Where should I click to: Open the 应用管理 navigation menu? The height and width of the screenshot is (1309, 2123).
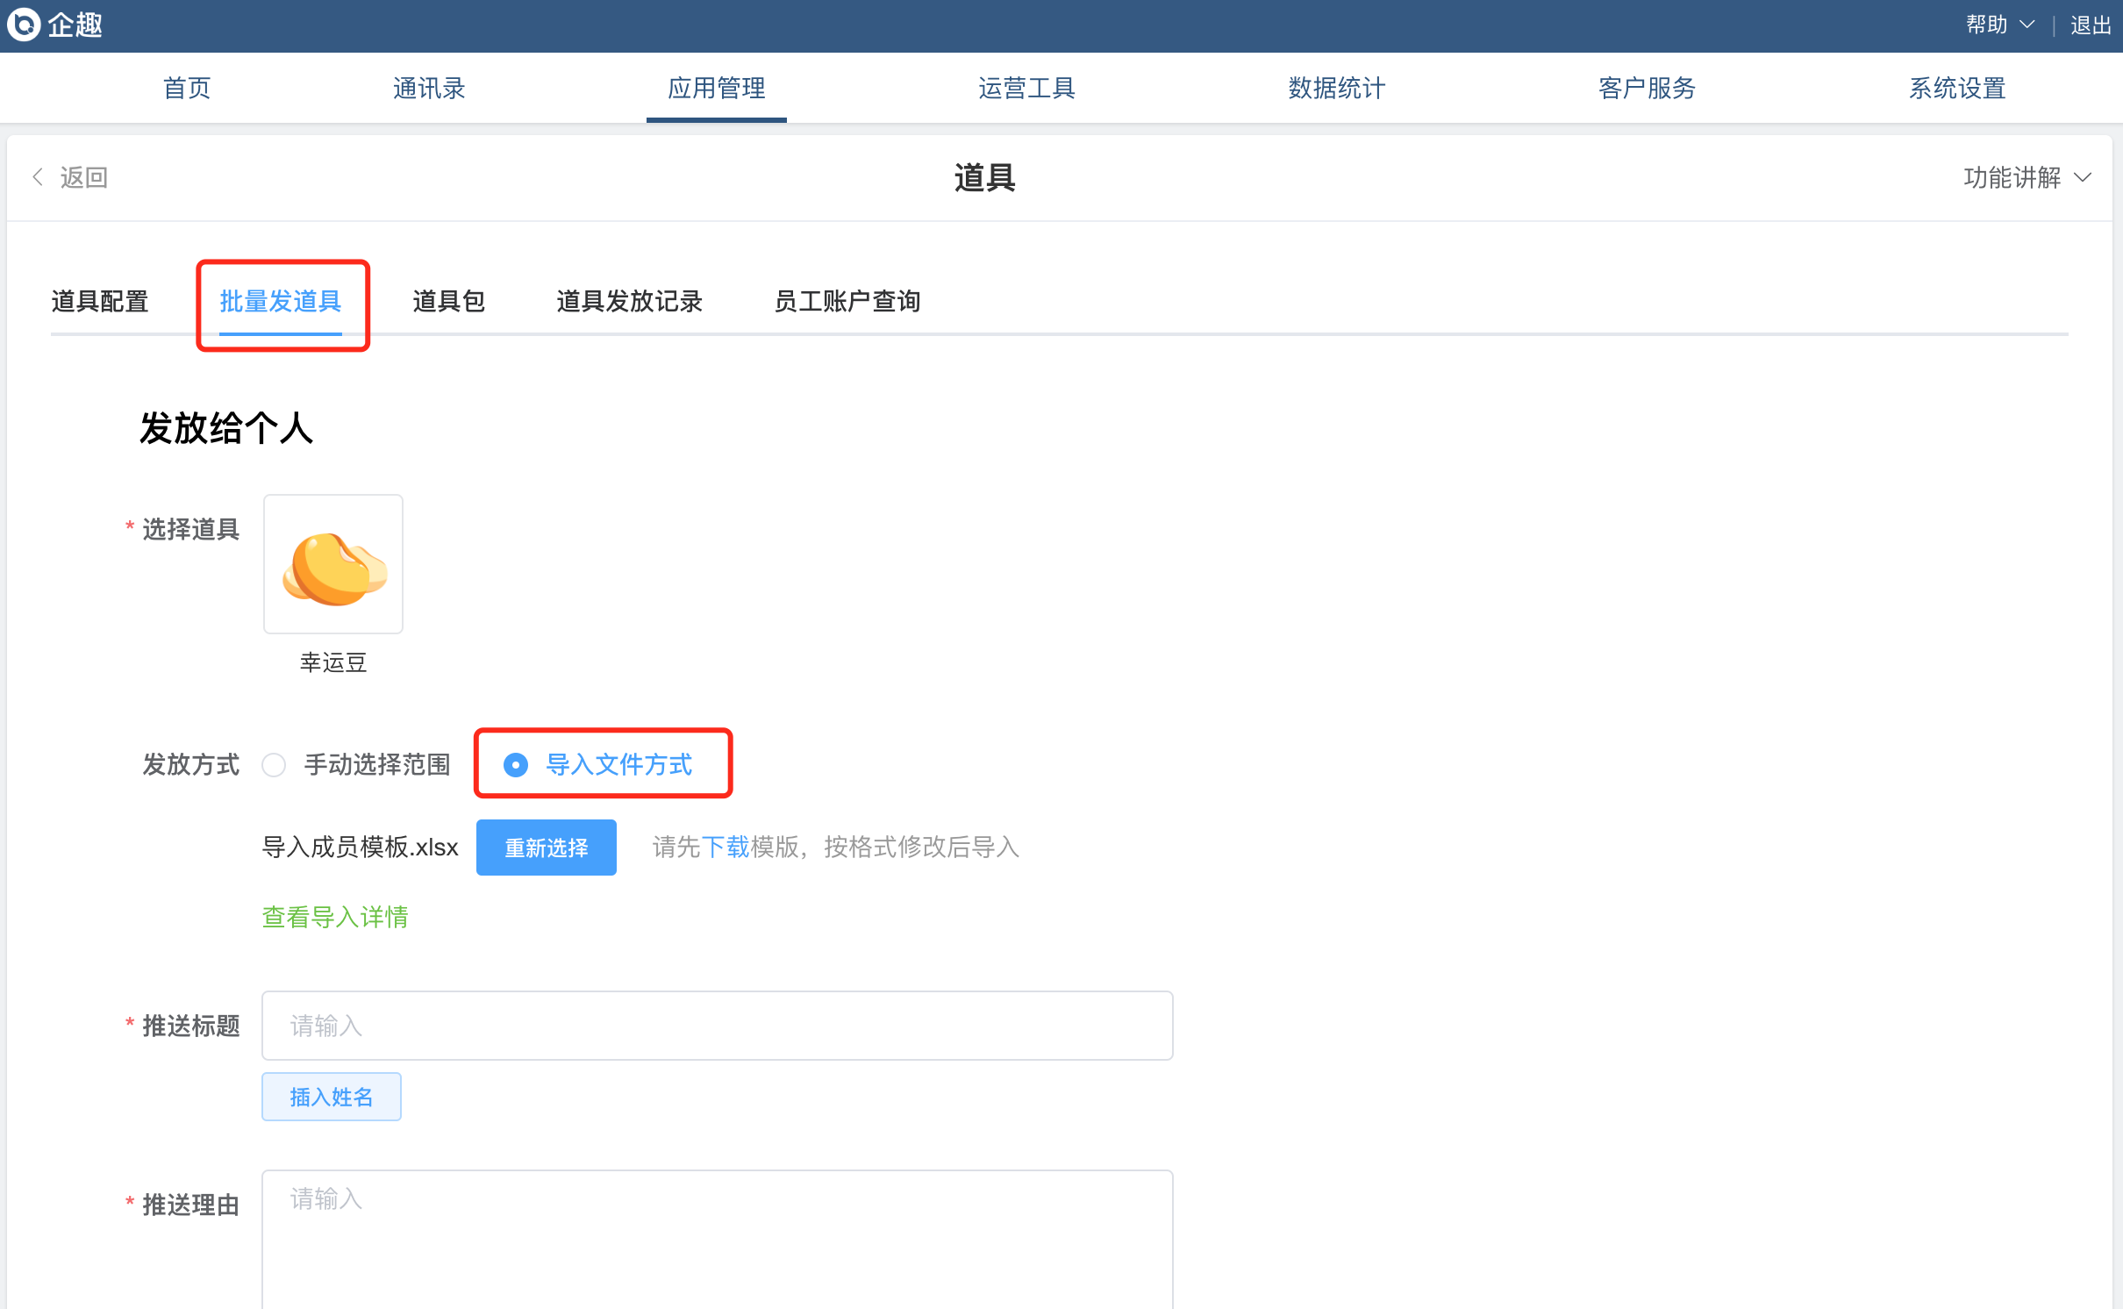pyautogui.click(x=716, y=88)
